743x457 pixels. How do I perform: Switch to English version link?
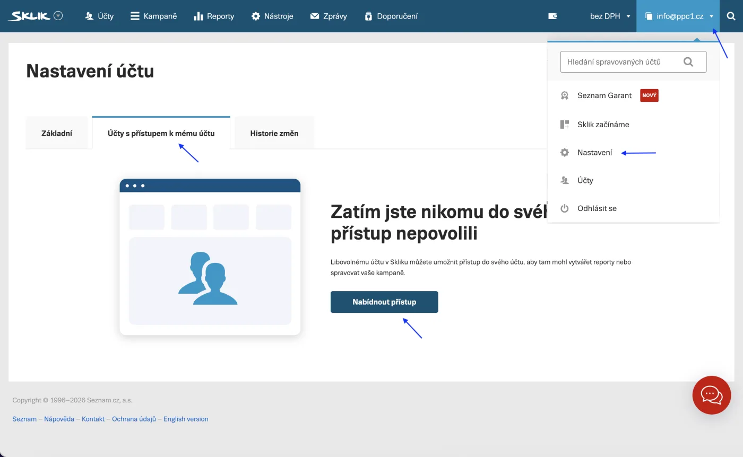(x=186, y=419)
